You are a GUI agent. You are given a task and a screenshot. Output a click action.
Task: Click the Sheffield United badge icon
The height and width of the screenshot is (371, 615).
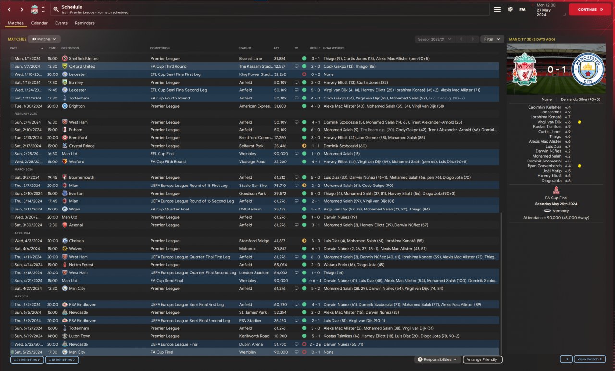click(65, 58)
